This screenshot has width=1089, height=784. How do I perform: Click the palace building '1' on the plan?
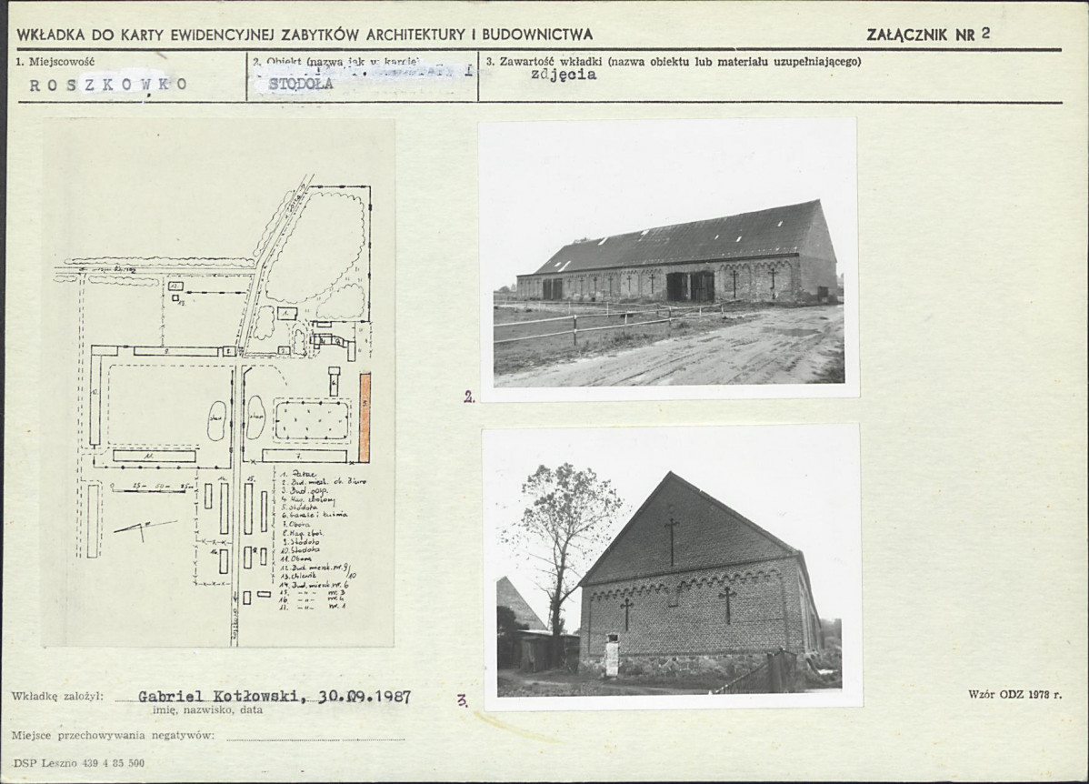tap(287, 314)
